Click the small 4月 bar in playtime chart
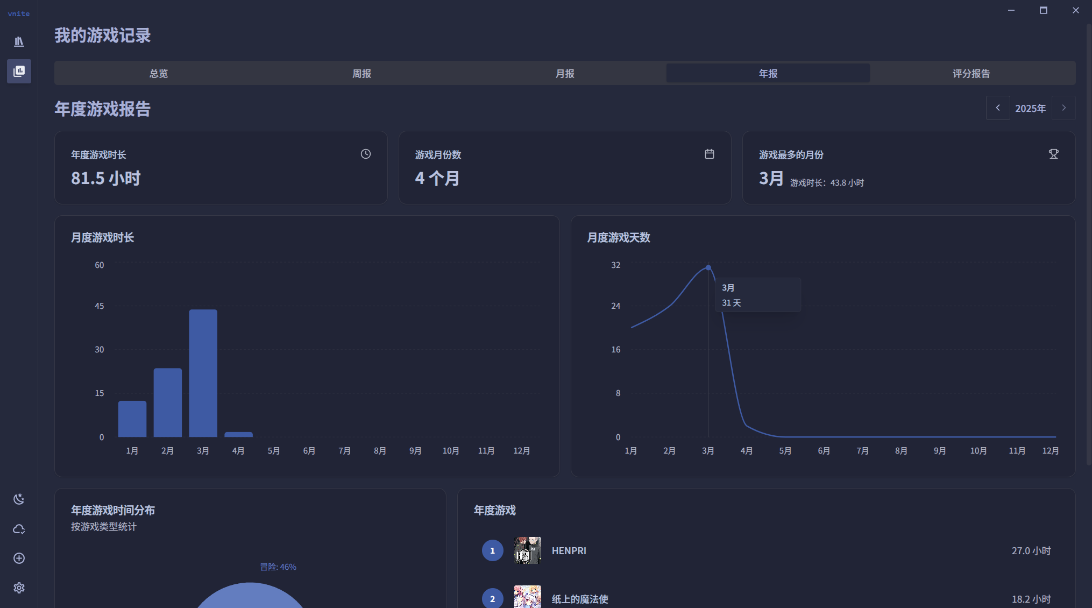 (239, 434)
